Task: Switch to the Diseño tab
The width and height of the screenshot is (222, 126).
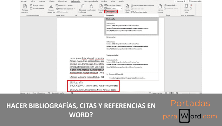Action: click(x=51, y=1)
